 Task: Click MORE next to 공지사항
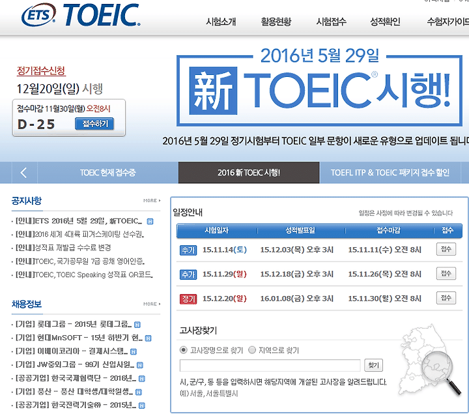(152, 201)
